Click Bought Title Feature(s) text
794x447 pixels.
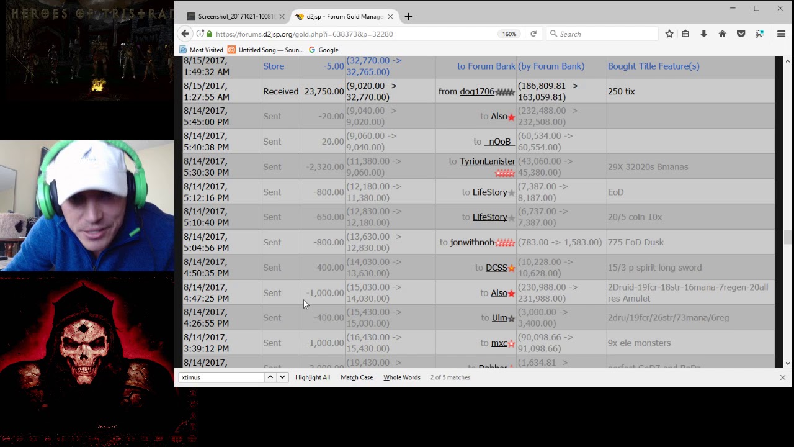654,66
